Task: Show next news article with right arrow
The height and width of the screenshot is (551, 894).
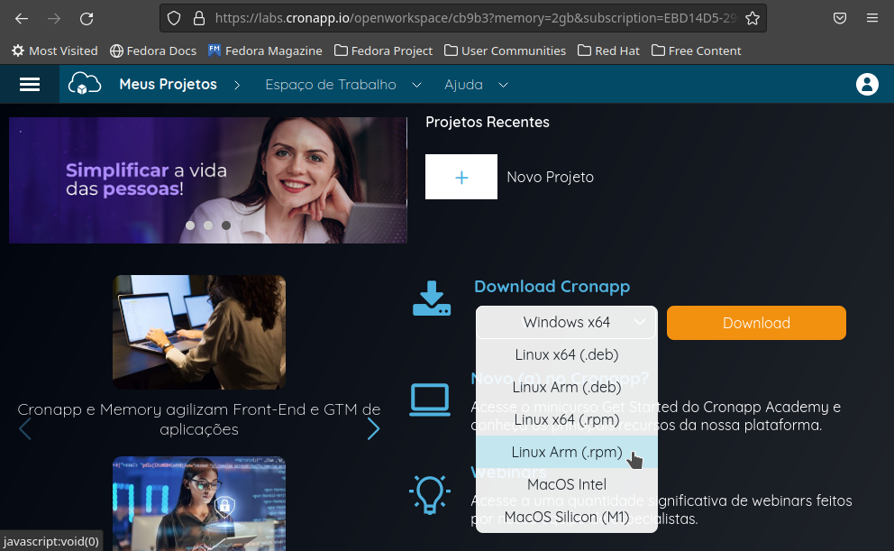Action: tap(373, 429)
